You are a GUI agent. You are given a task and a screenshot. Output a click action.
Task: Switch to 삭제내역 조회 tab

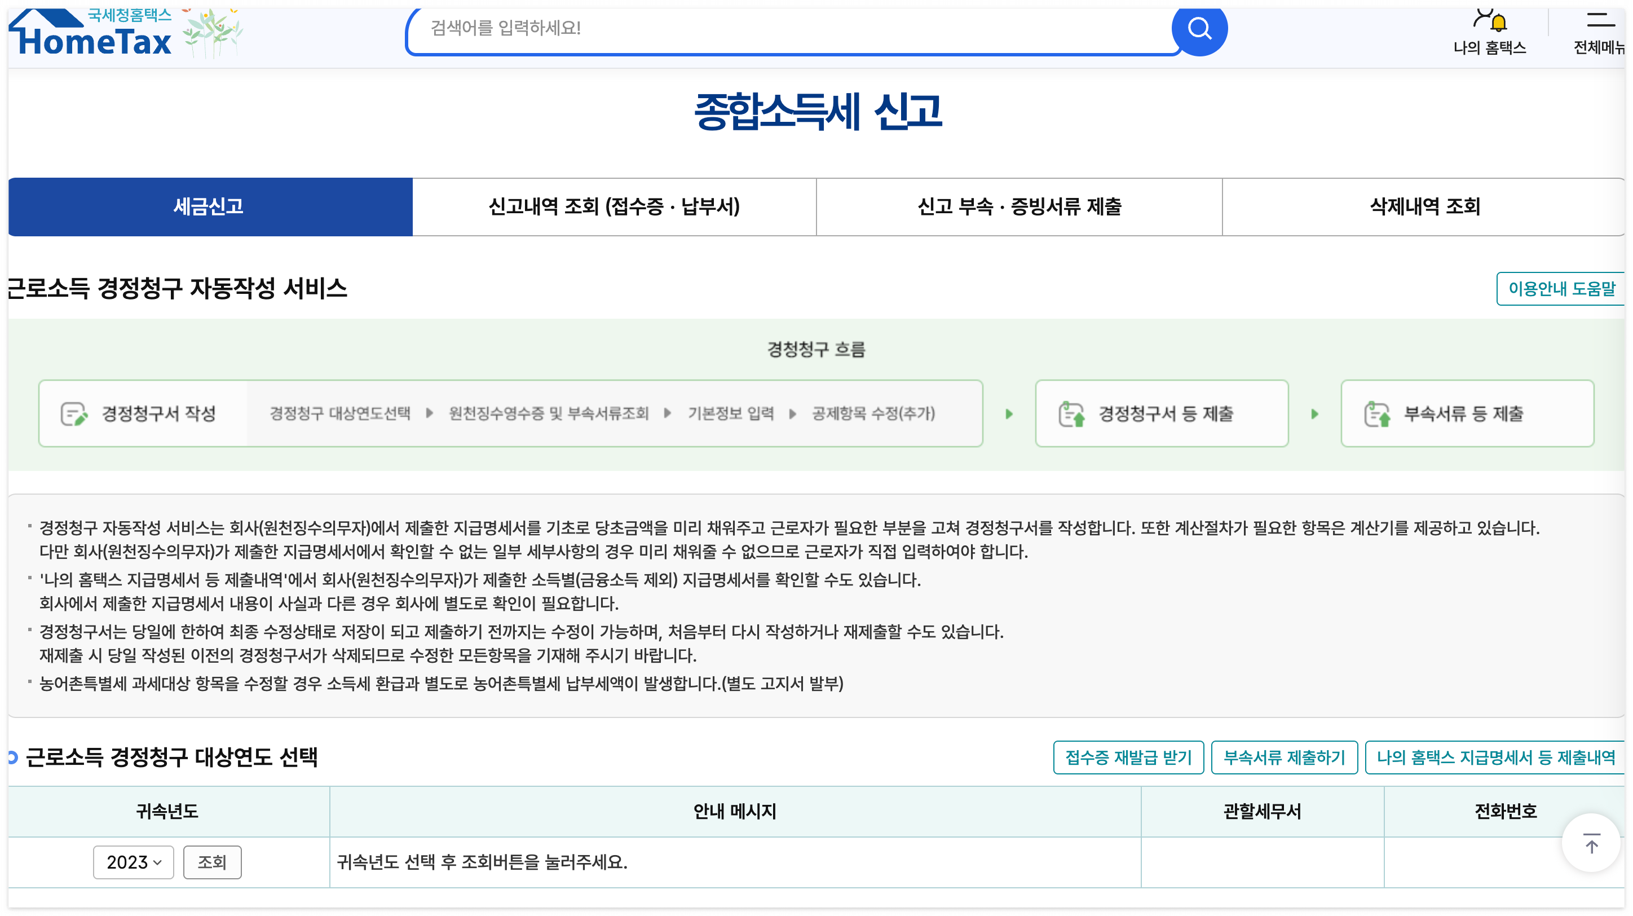point(1424,206)
